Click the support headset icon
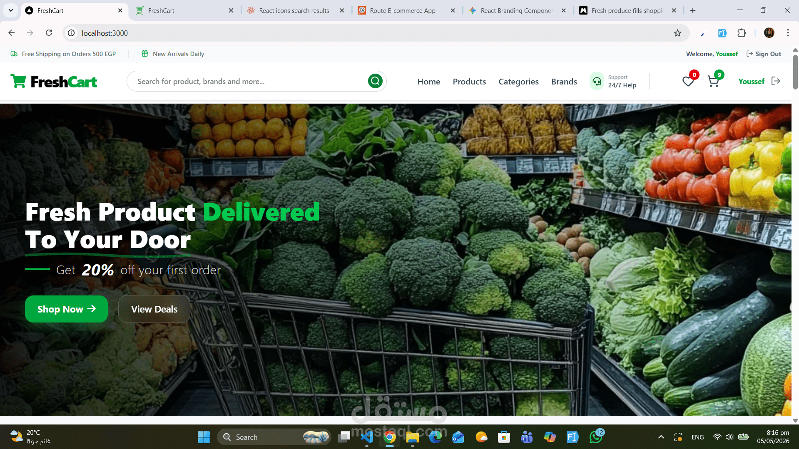799x449 pixels. 597,81
